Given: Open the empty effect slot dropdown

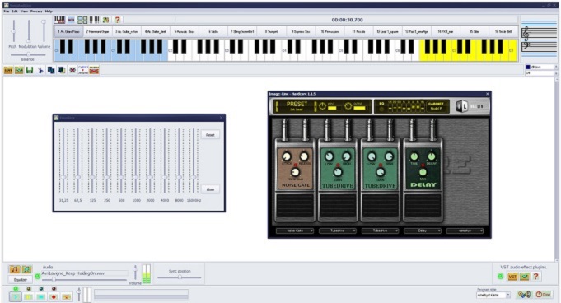Looking at the screenshot, I should pyautogui.click(x=465, y=231).
